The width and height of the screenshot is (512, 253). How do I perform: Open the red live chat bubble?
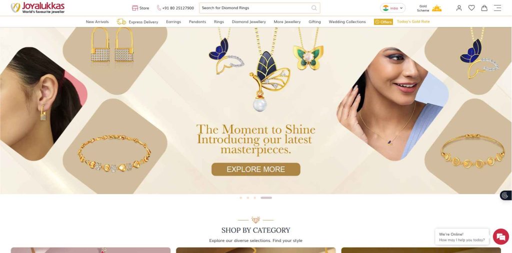point(501,237)
